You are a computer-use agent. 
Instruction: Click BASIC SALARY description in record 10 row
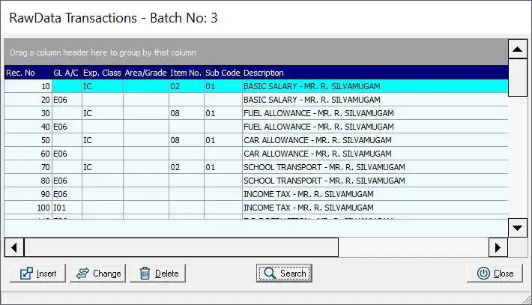(x=375, y=86)
